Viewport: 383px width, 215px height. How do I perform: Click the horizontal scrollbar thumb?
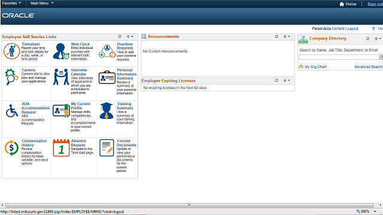tap(189, 205)
